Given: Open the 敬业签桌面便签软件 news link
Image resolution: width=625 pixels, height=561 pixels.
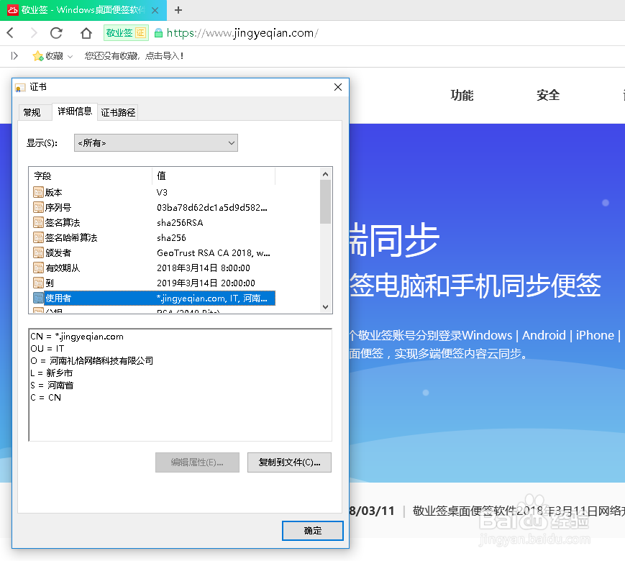Looking at the screenshot, I should point(518,511).
